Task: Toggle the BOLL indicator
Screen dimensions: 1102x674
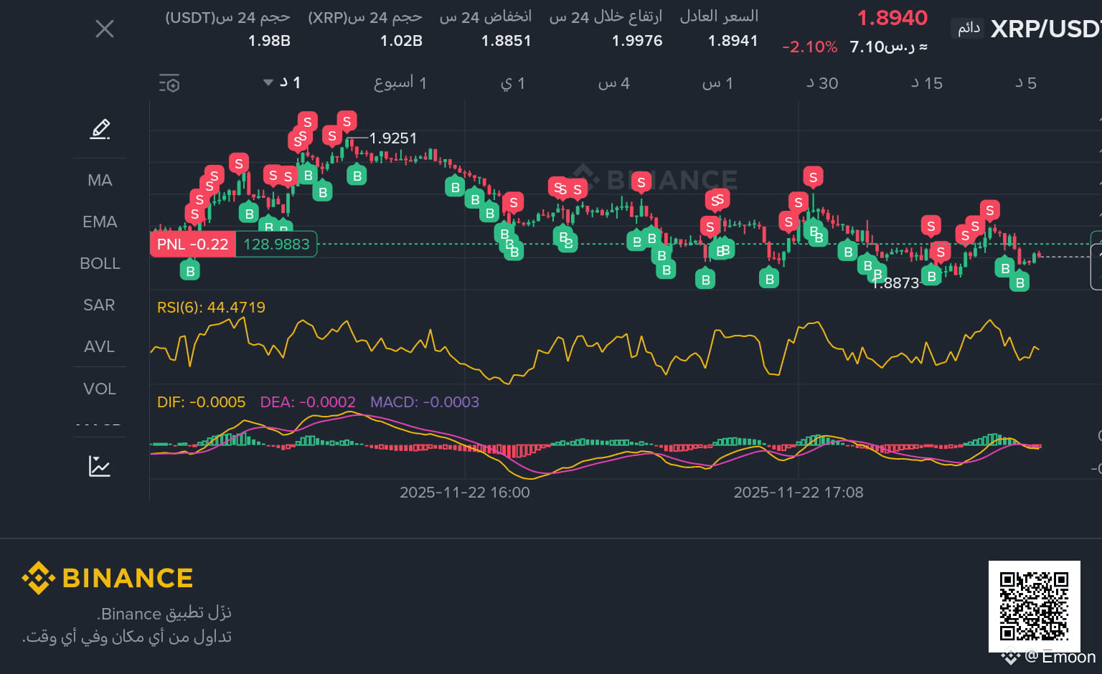Action: [100, 263]
